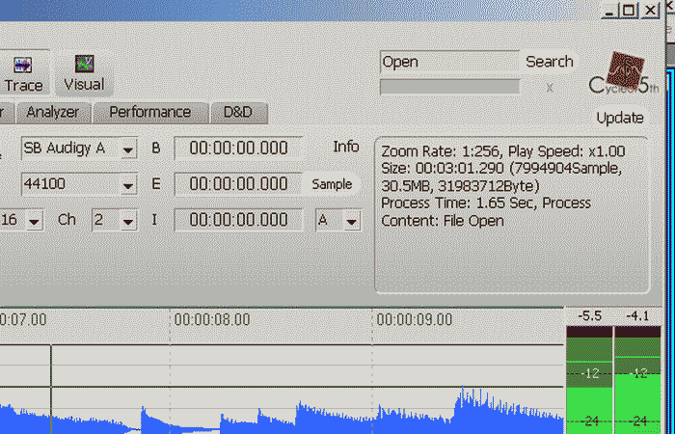The image size is (675, 434).
Task: Click the 00:00:08.00 timeline ruler marker
Action: point(212,319)
